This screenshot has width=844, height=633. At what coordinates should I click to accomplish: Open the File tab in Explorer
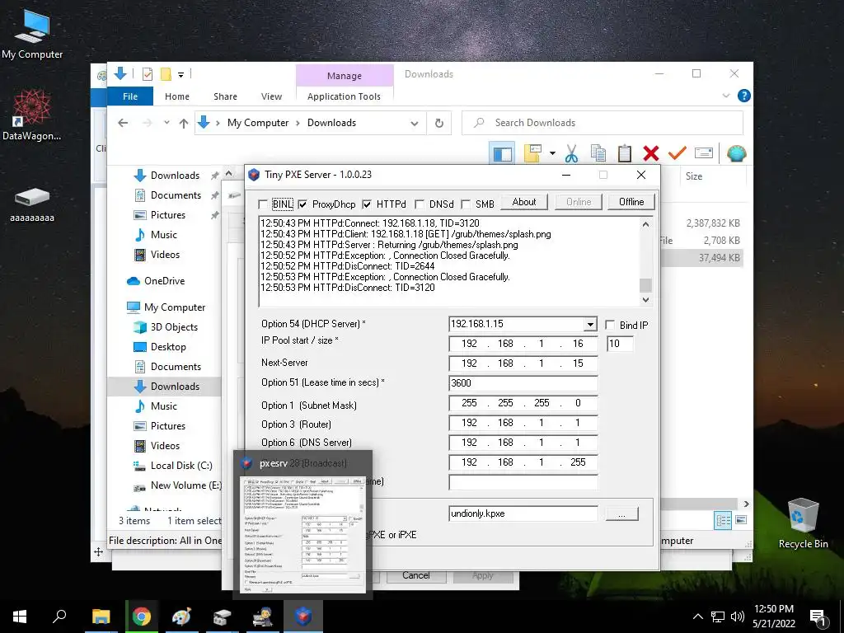[130, 96]
